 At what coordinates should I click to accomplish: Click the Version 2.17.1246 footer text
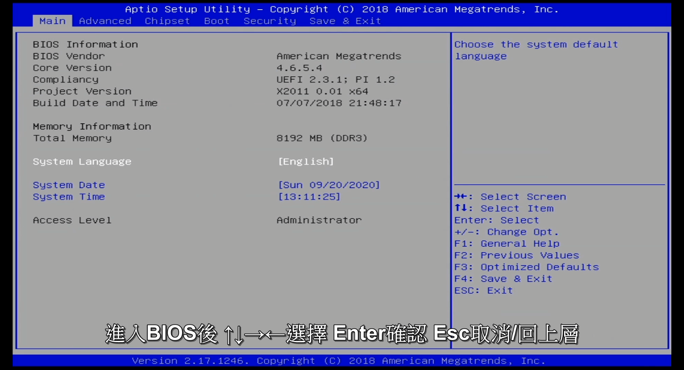339,361
